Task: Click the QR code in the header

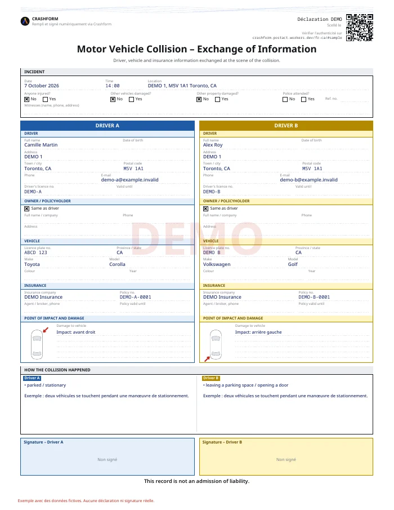Action: tap(359, 28)
